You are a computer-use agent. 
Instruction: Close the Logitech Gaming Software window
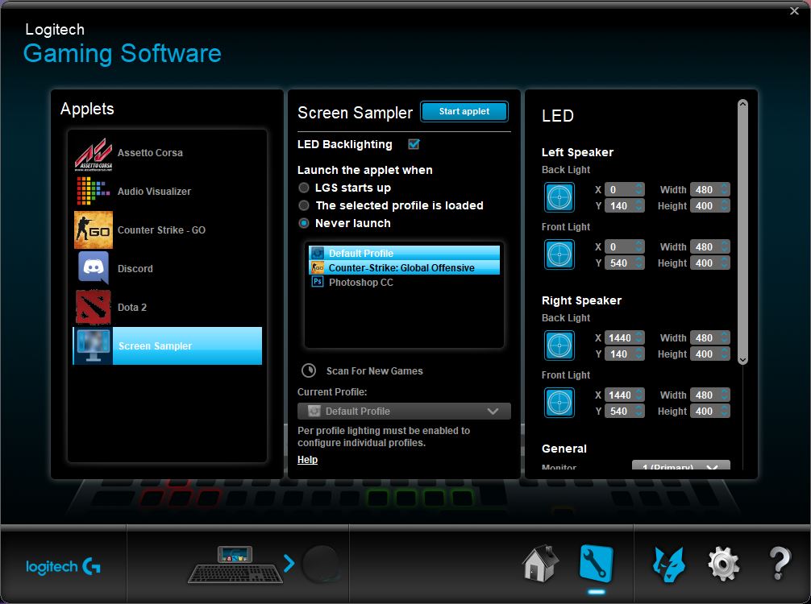[794, 10]
